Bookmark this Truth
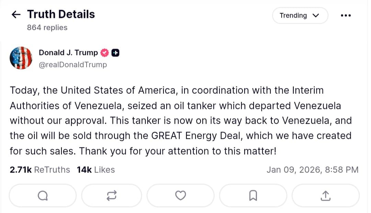The image size is (371, 213). [253, 195]
